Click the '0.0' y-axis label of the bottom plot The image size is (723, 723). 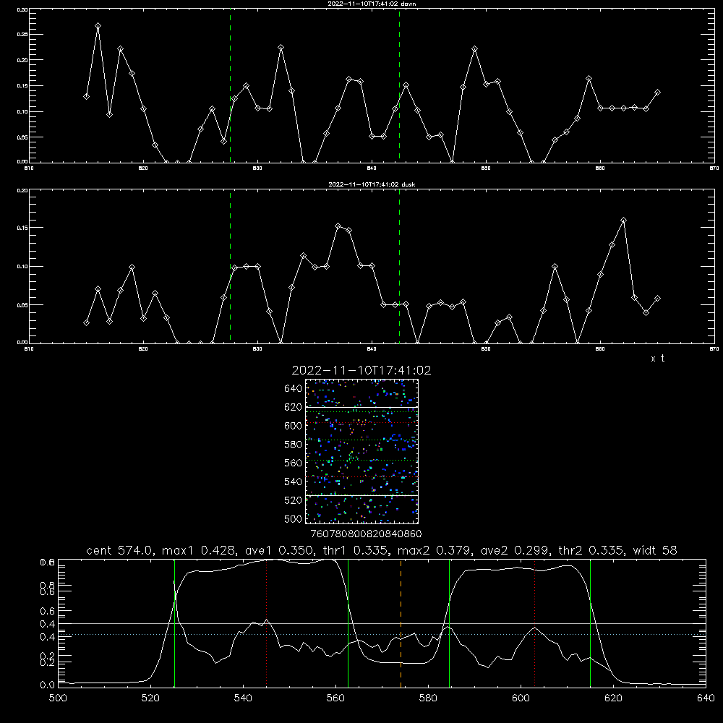pyautogui.click(x=48, y=685)
